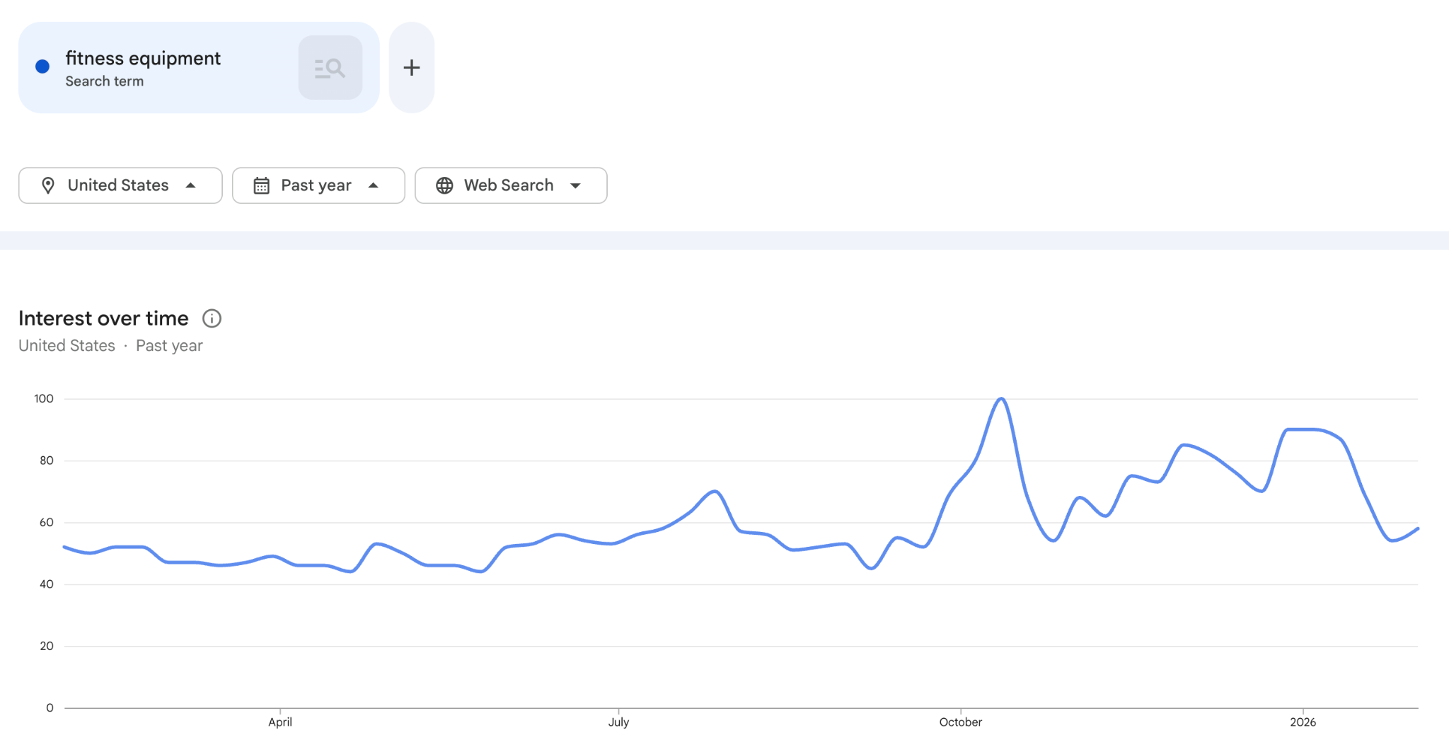The height and width of the screenshot is (747, 1449).
Task: Click the peak point of the trend line
Action: [1000, 398]
